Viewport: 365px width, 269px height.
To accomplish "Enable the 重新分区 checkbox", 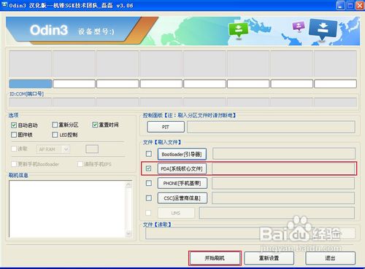I will click(55, 125).
